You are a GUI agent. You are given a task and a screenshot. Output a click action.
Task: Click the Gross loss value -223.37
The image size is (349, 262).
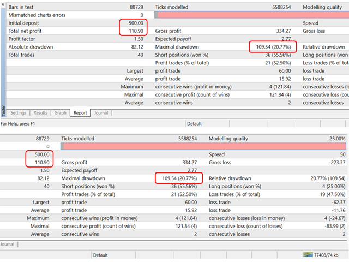pos(337,163)
